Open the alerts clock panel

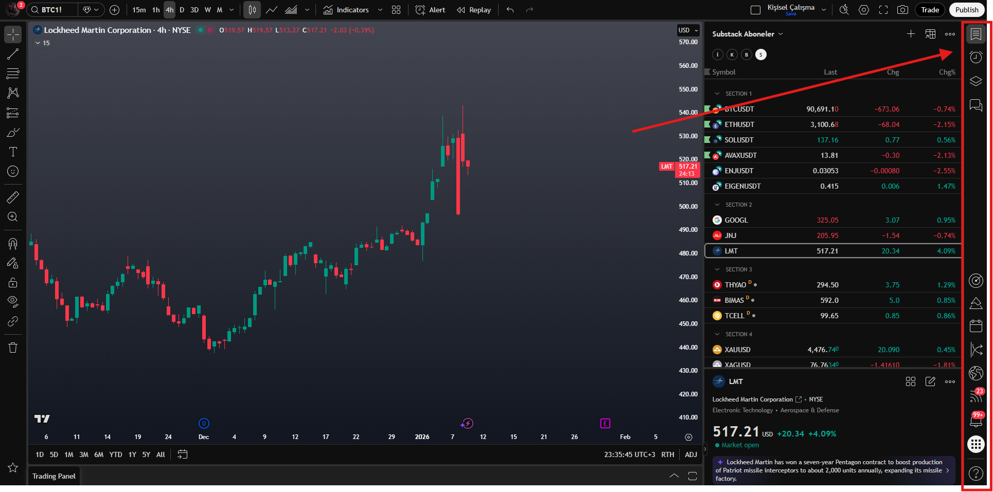pyautogui.click(x=976, y=57)
